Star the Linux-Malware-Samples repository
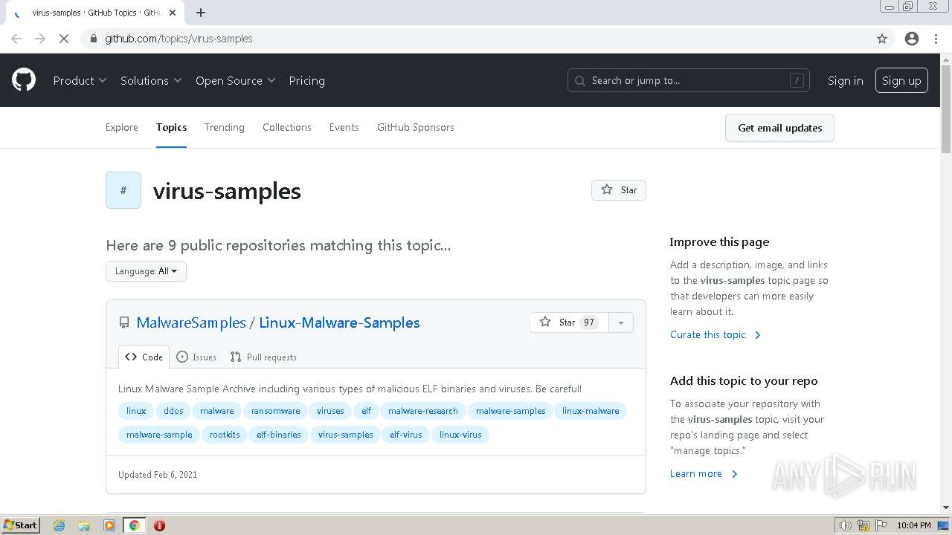Screen dimensions: 952x535 tap(569, 322)
